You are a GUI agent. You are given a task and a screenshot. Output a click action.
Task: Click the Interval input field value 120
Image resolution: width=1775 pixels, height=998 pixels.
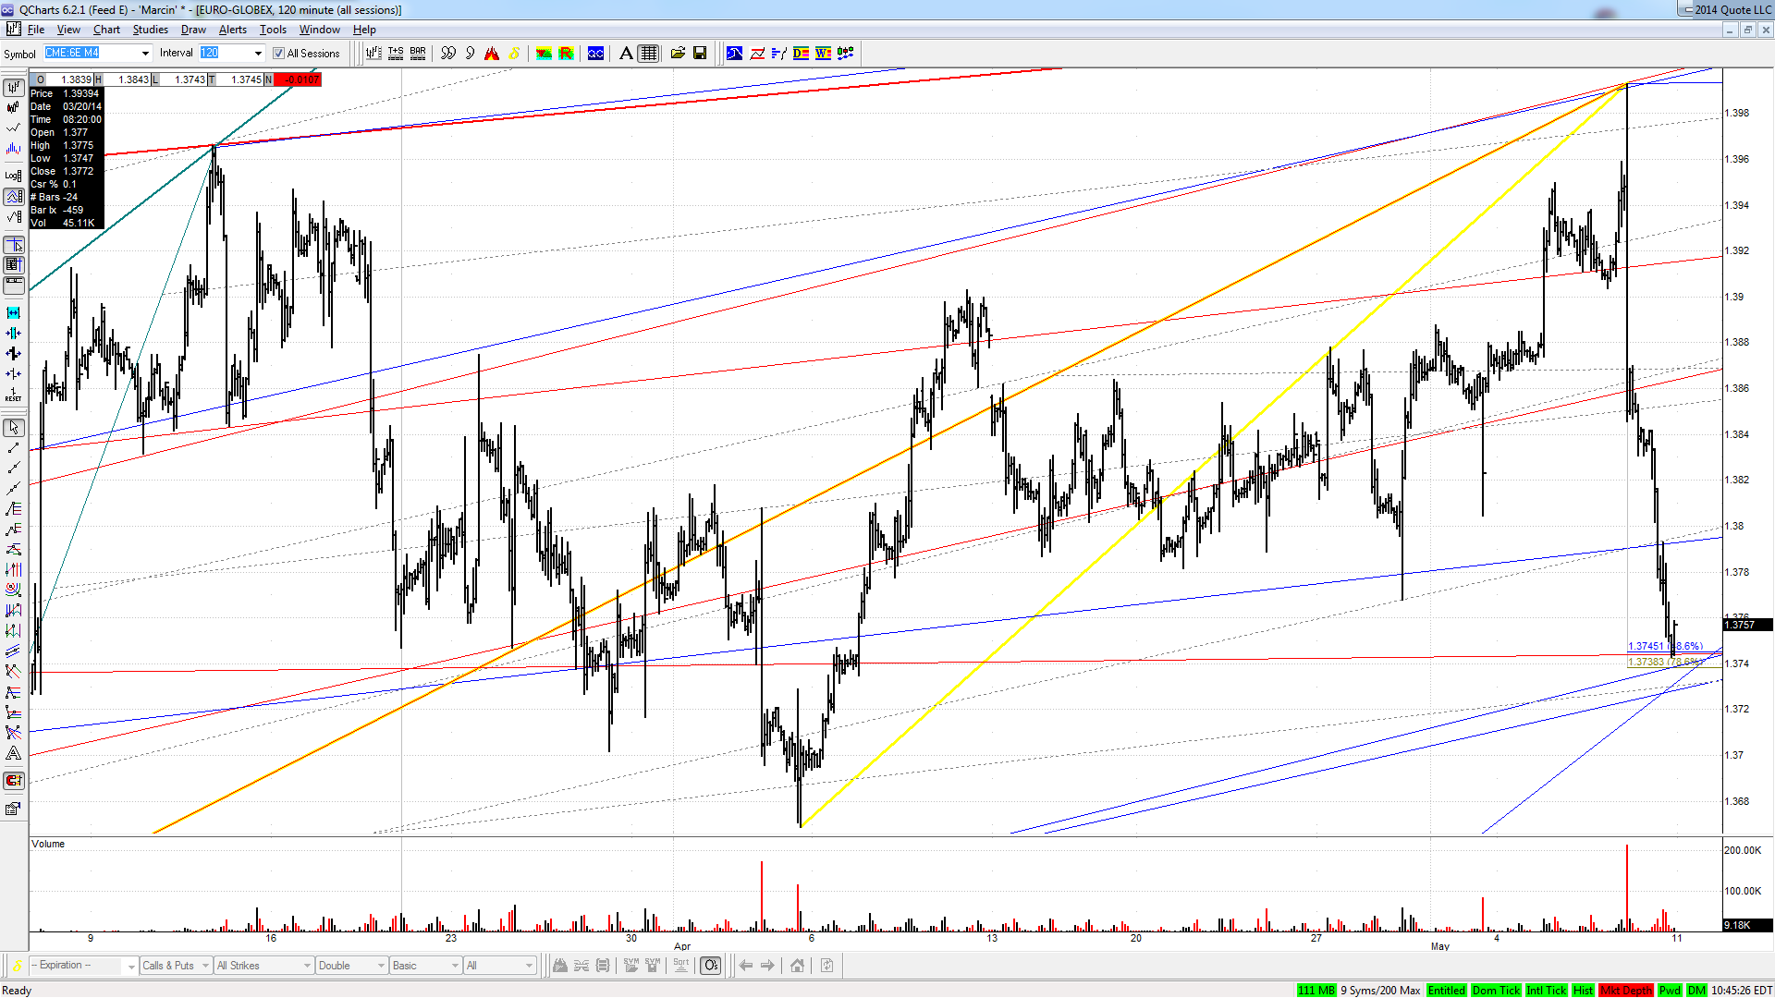tap(225, 54)
